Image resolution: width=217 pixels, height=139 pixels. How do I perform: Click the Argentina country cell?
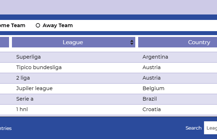(x=155, y=57)
